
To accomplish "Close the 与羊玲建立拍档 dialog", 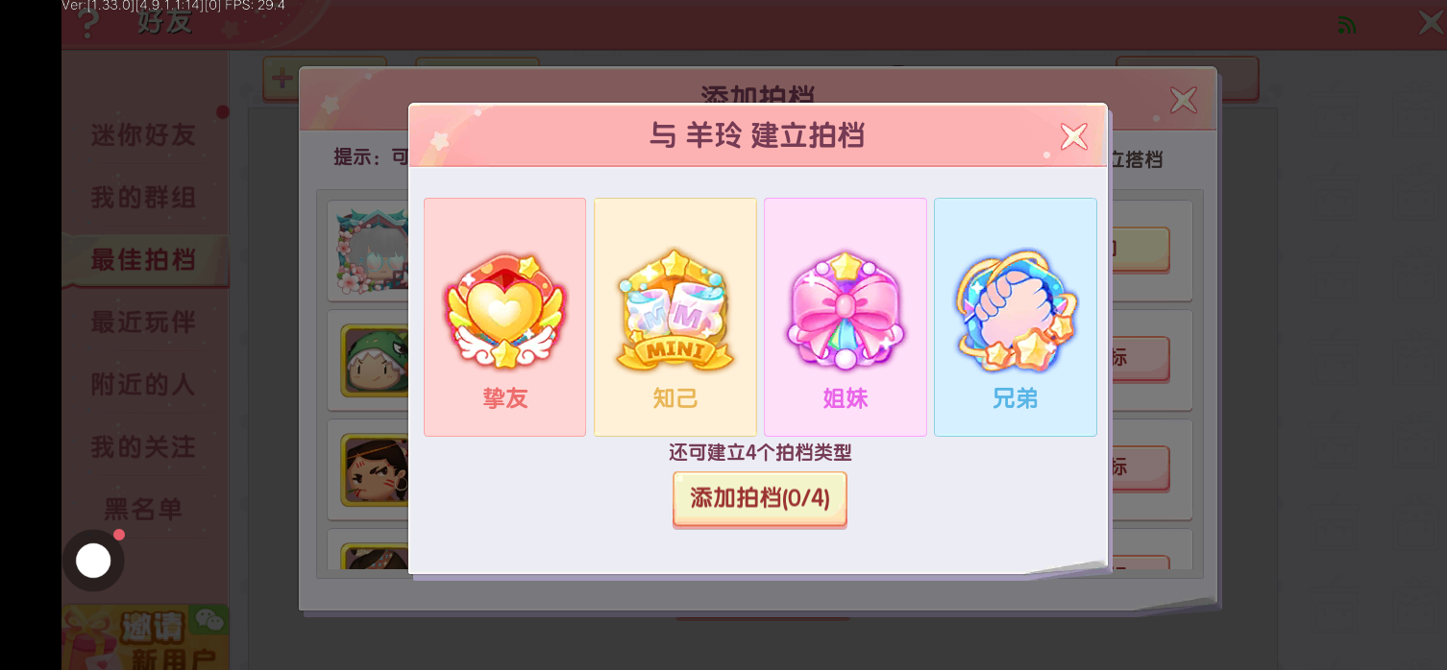I will 1073,136.
